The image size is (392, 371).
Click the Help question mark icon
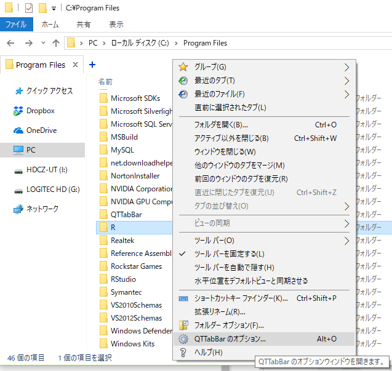[183, 353]
